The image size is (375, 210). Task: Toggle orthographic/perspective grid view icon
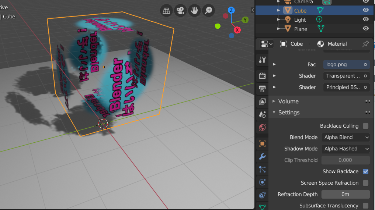[166, 11]
